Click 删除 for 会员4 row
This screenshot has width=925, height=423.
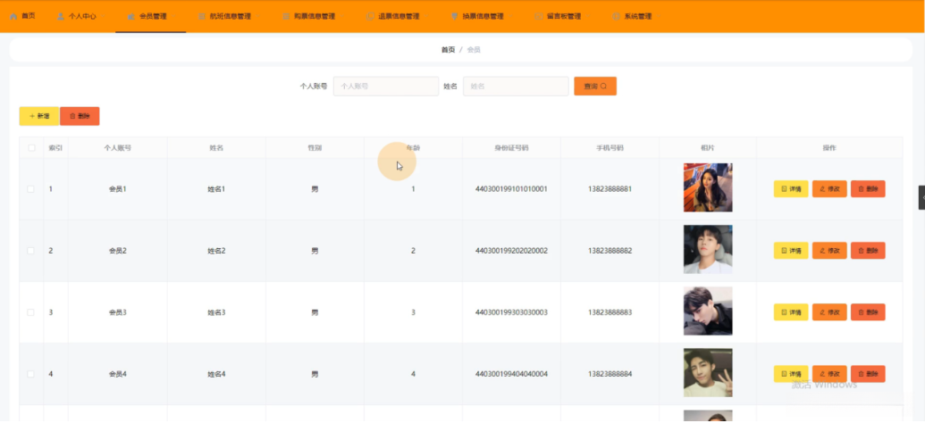click(868, 374)
